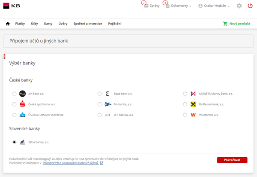Click the ČSOB logo
This screenshot has height=177, width=257.
[22, 115]
